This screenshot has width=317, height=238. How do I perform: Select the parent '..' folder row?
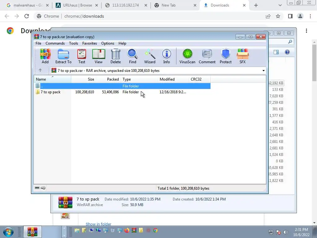tap(123, 86)
